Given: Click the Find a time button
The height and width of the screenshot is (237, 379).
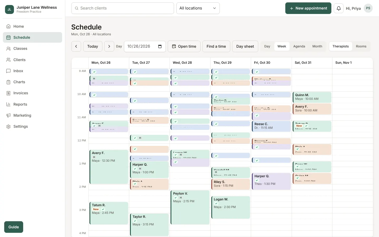Looking at the screenshot, I should click(216, 46).
